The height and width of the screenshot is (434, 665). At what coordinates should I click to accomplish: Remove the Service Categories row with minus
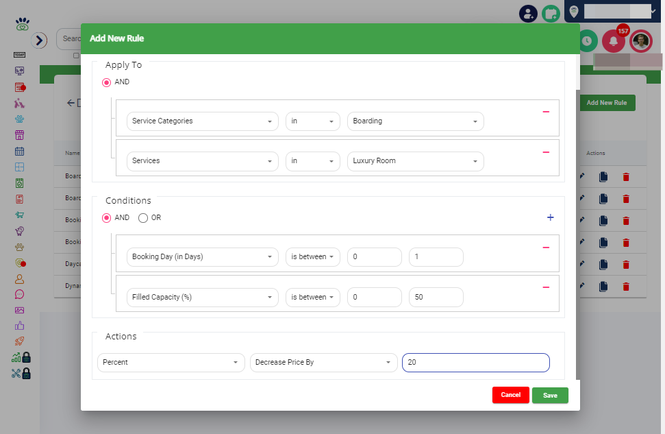pos(546,112)
